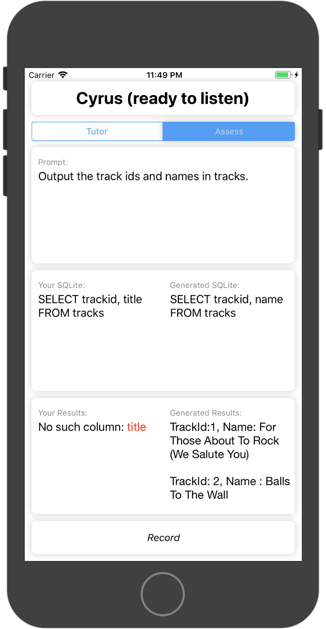The image size is (326, 629).
Task: Tap the TrackId 1 generated result
Action: pos(224,441)
